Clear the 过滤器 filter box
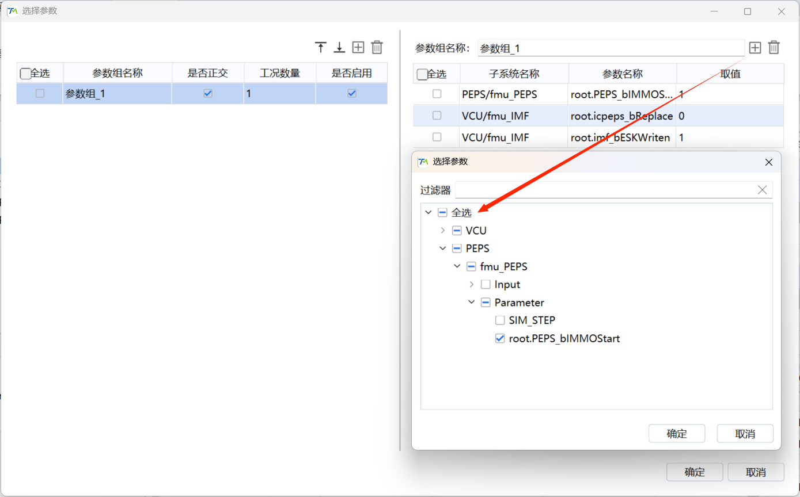The image size is (800, 497). coord(762,190)
